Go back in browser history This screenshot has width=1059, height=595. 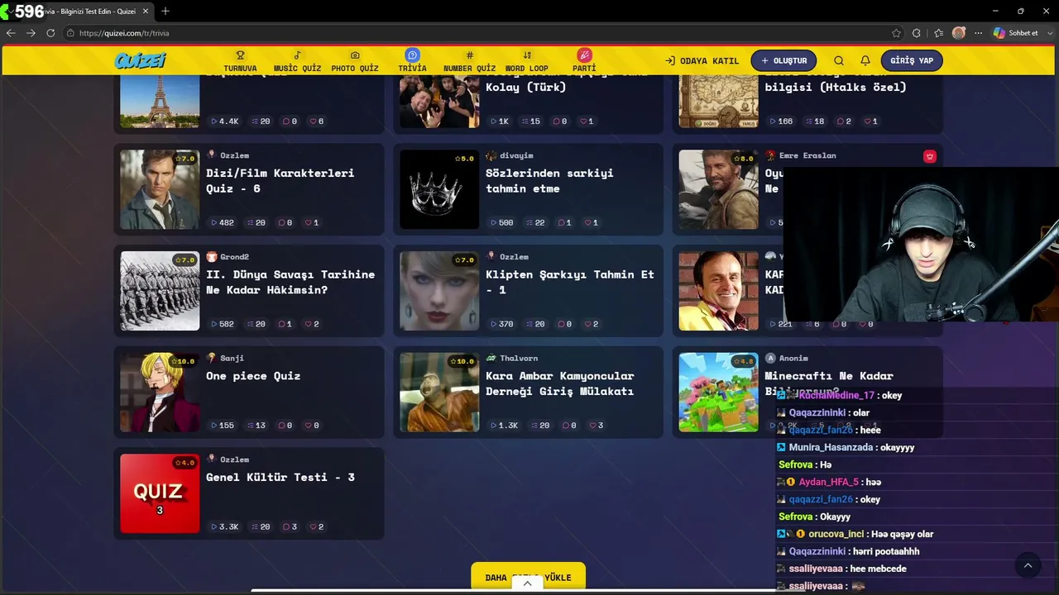[11, 33]
